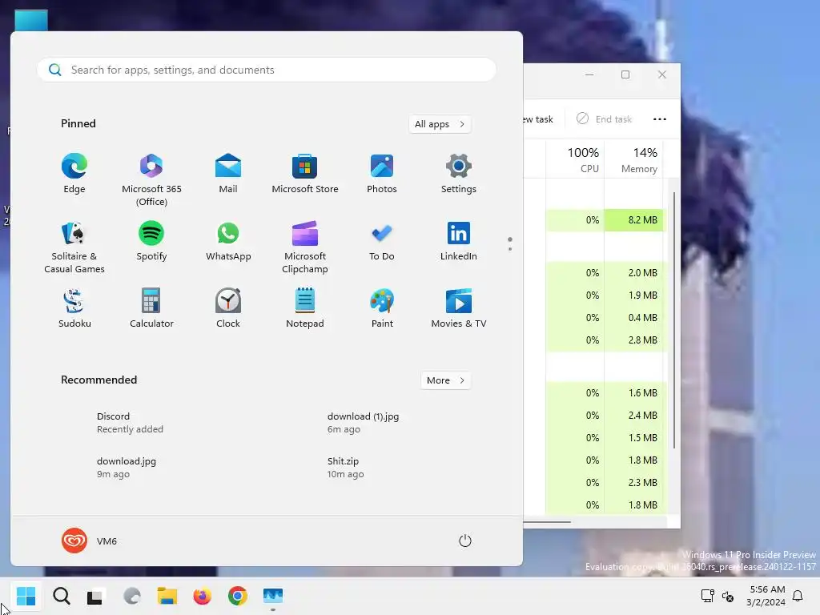Launch the Paint app
The height and width of the screenshot is (615, 820).
tap(382, 309)
